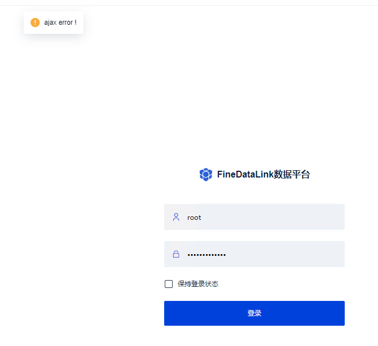The image size is (378, 346).
Task: Click the padlock icon in password field
Action: click(x=176, y=254)
